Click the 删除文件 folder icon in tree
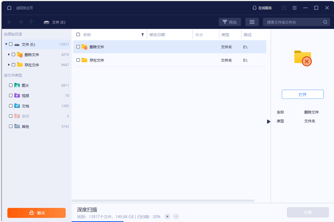 (x=20, y=55)
